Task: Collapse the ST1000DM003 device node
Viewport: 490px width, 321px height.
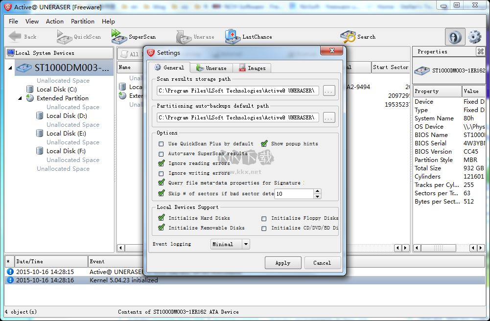Action: pos(10,68)
